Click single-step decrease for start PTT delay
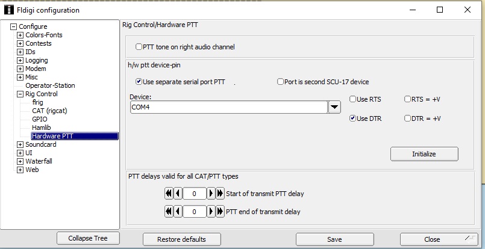The image size is (485, 249). coord(178,194)
